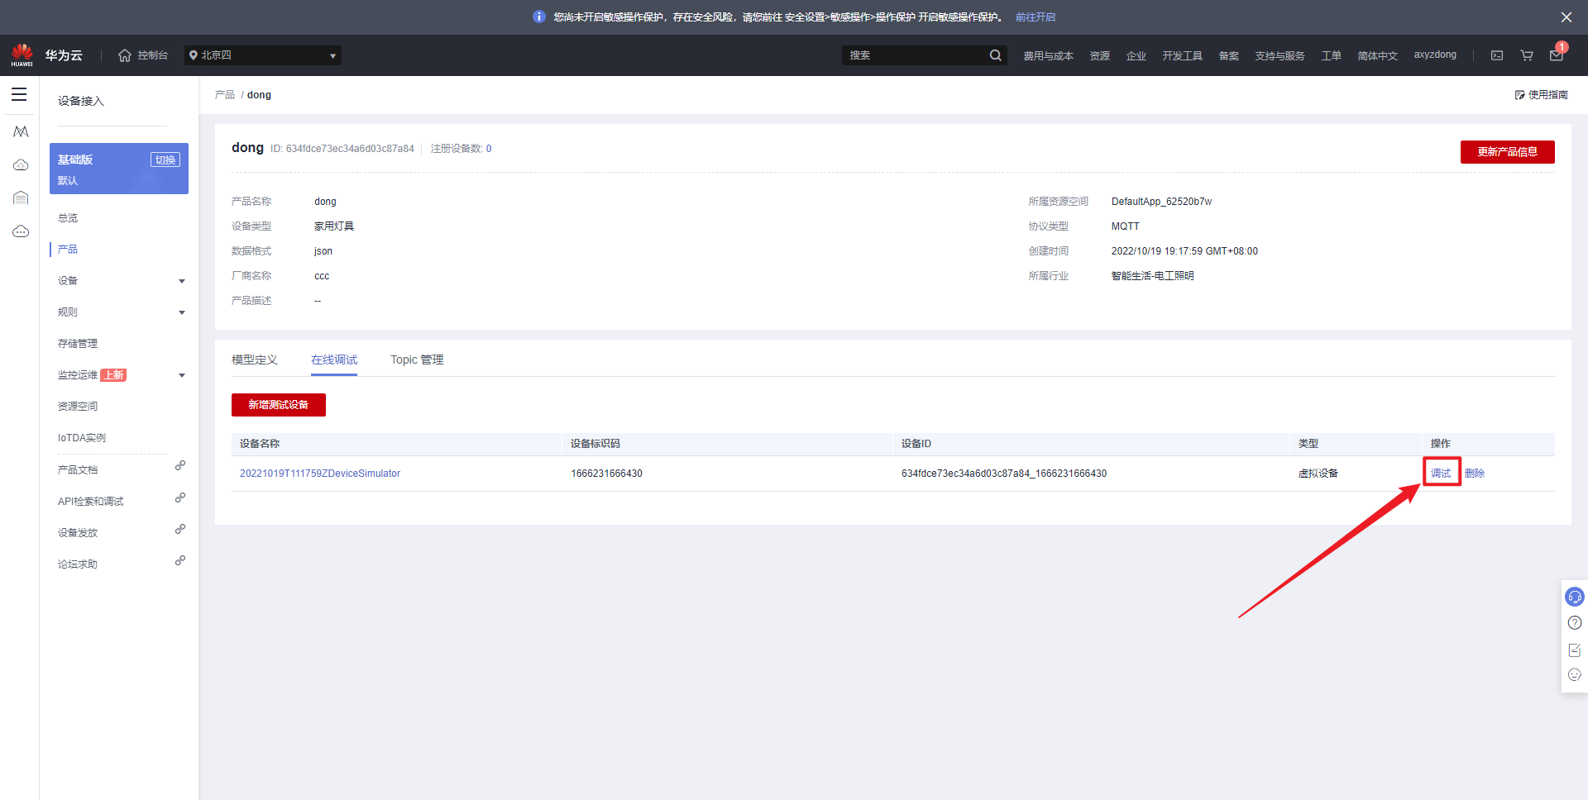Click the 新增测试设备 button
1588x800 pixels.
point(279,405)
